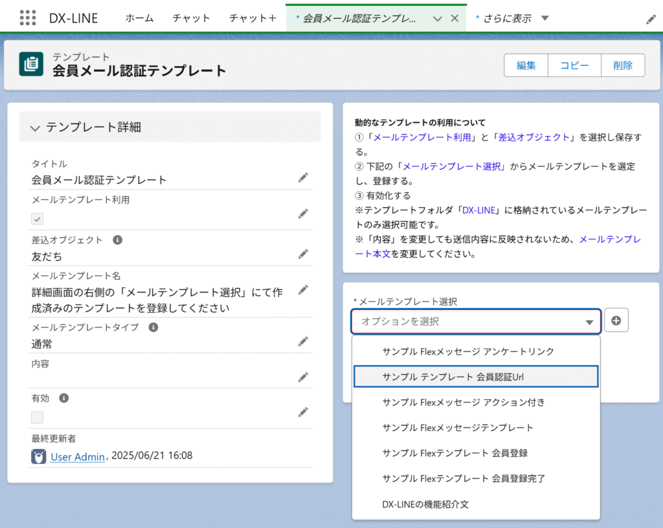Click the navigation edit pencil at top right
This screenshot has height=528, width=663.
(651, 19)
